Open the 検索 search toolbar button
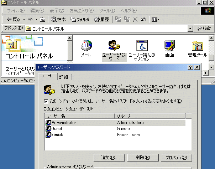 pyautogui.click(x=58, y=20)
